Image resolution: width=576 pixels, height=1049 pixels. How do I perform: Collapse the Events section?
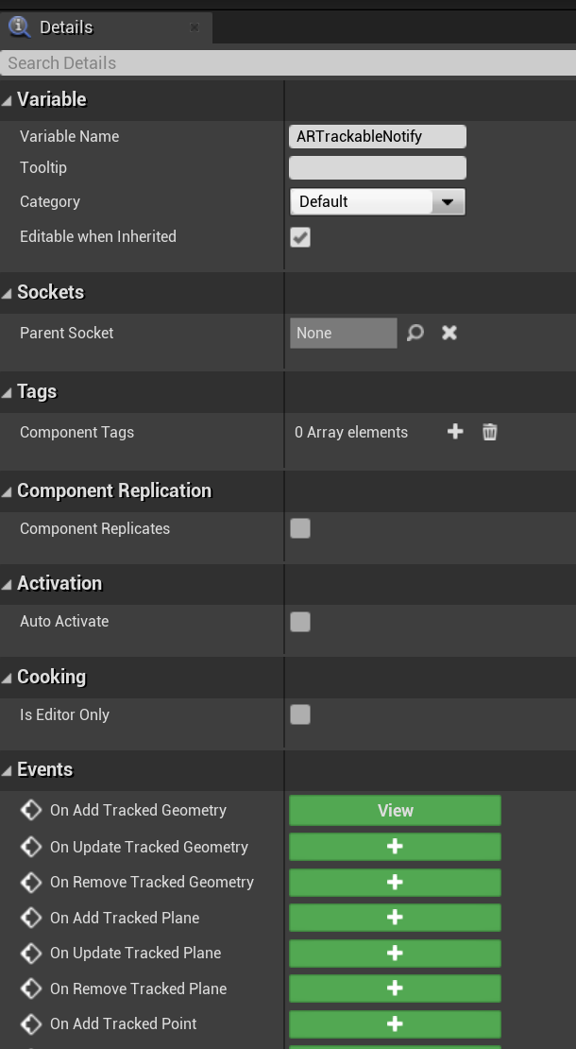(x=8, y=770)
